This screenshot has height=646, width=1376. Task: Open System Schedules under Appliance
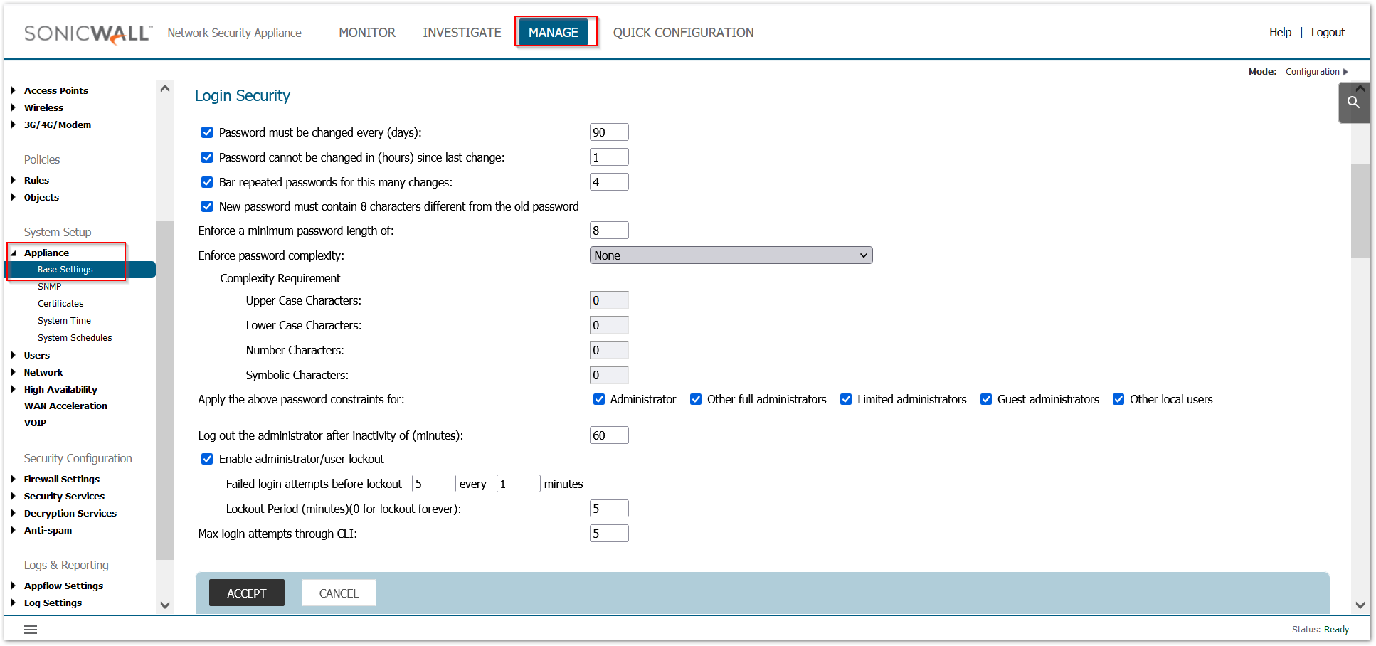pos(75,338)
